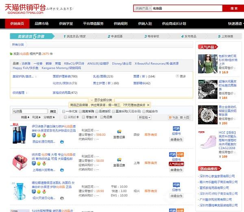Viewport: 244px width, 212px height.
Task: Open the 供销产品 search type dropdown
Action: coord(143,8)
